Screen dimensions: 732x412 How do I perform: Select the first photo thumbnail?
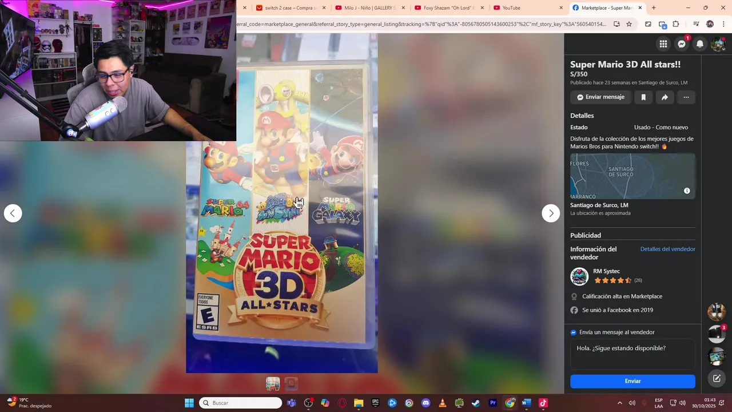coord(273,384)
